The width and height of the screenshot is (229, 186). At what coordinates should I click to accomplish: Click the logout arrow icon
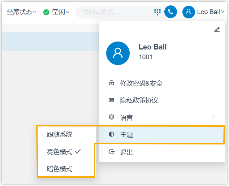coord(112,152)
